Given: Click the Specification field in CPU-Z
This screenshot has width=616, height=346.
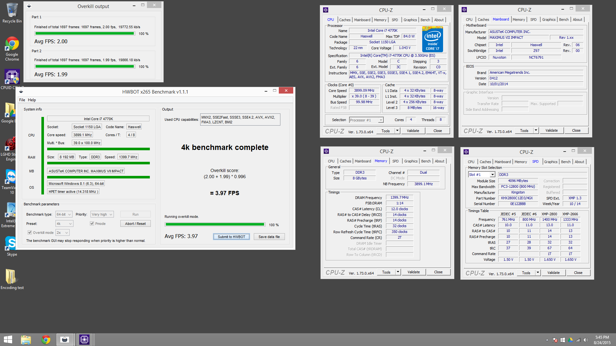Looking at the screenshot, I should tap(398, 55).
